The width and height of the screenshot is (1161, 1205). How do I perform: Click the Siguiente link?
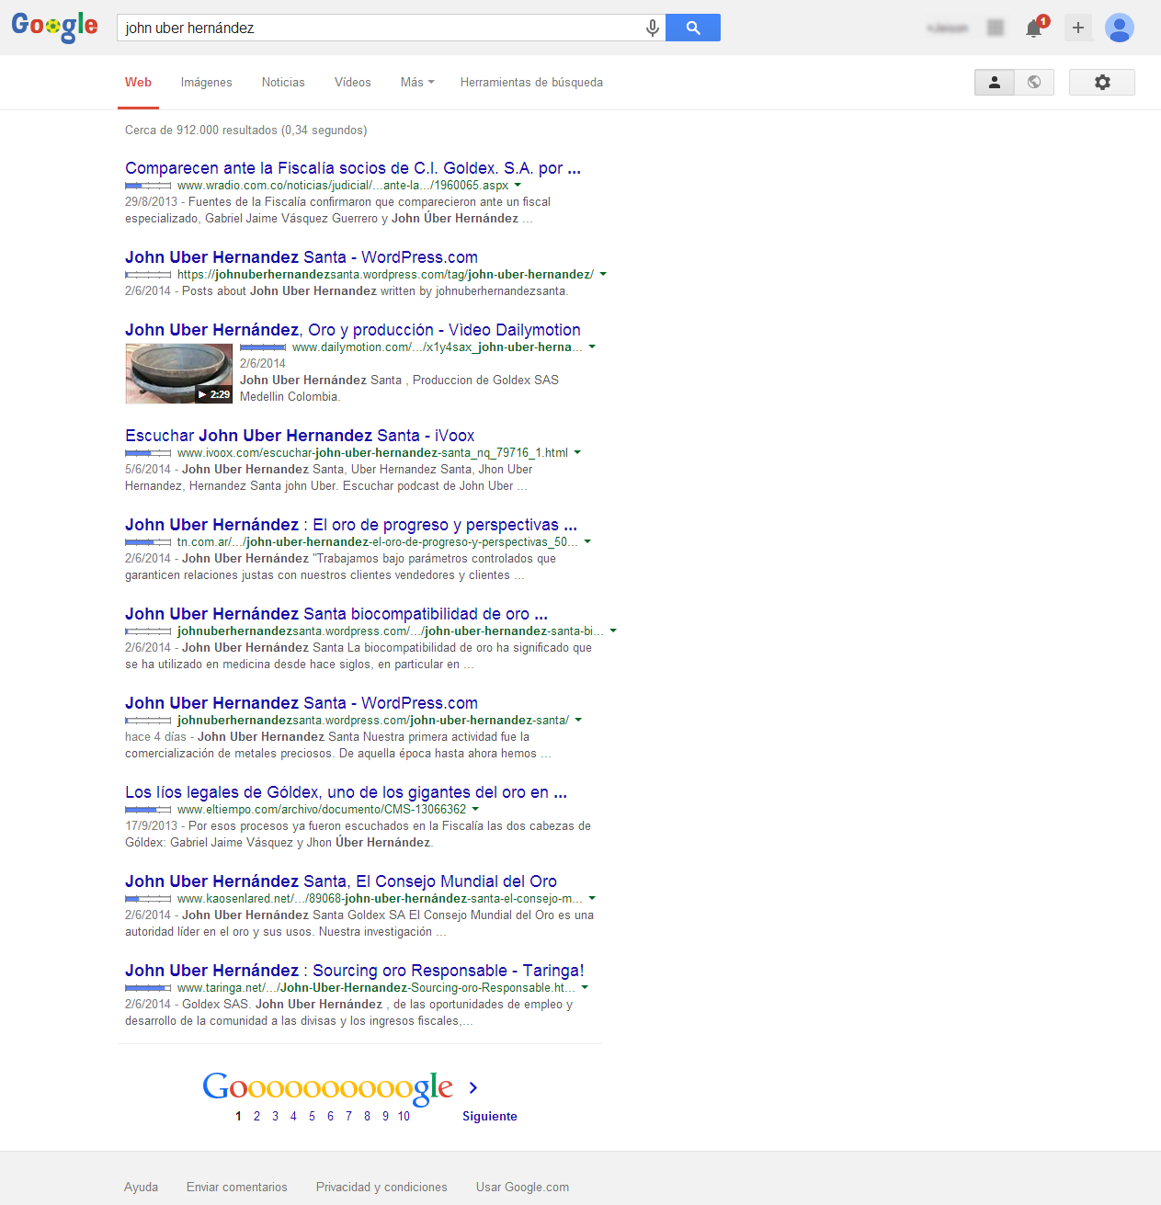490,1116
